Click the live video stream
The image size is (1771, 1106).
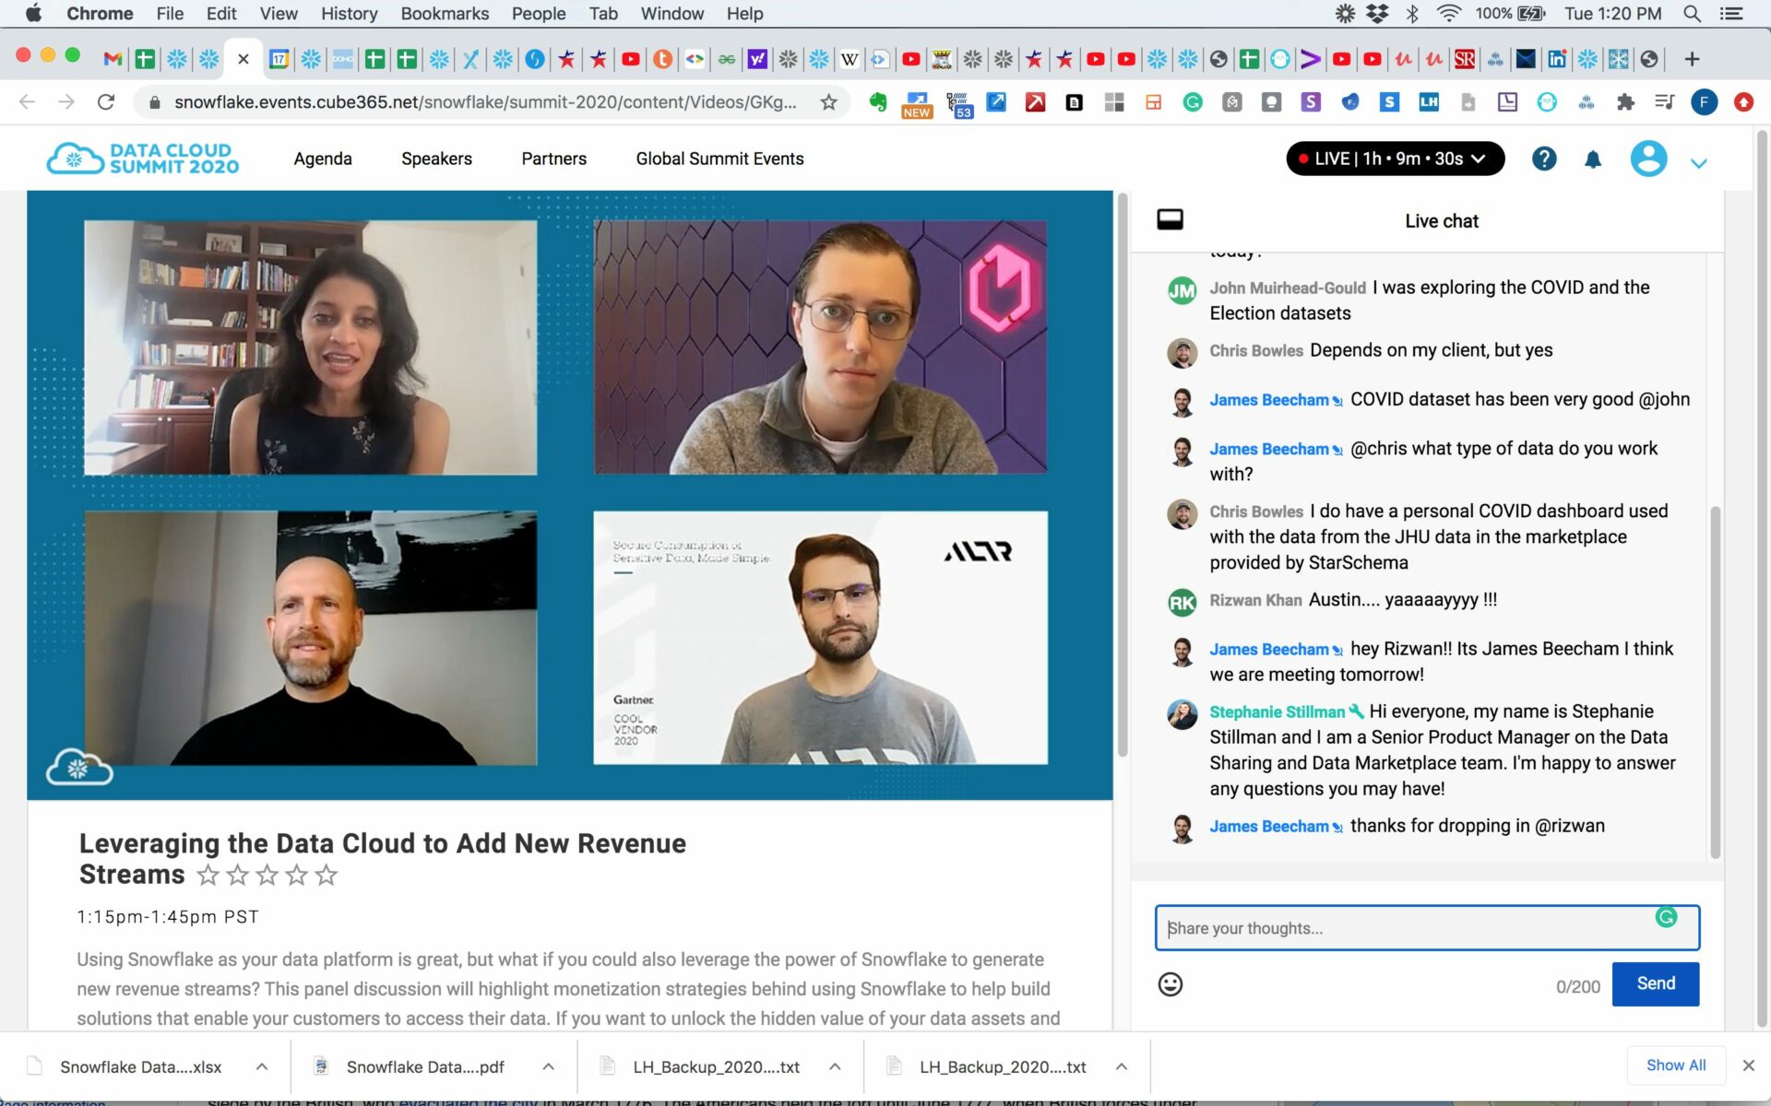(x=569, y=495)
